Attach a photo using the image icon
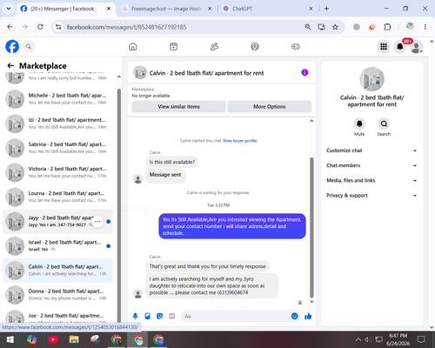The height and width of the screenshot is (348, 435). click(x=147, y=316)
